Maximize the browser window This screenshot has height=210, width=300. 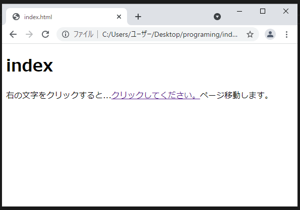tap(263, 11)
